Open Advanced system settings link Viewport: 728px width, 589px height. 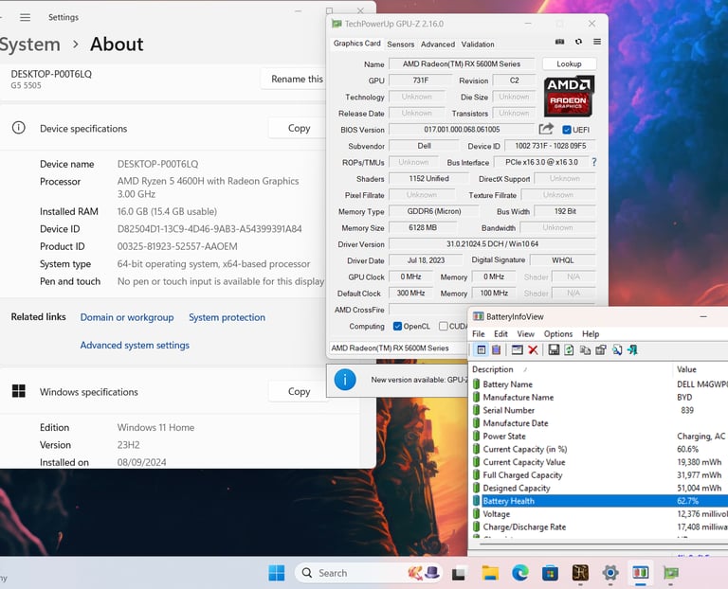pyautogui.click(x=135, y=345)
